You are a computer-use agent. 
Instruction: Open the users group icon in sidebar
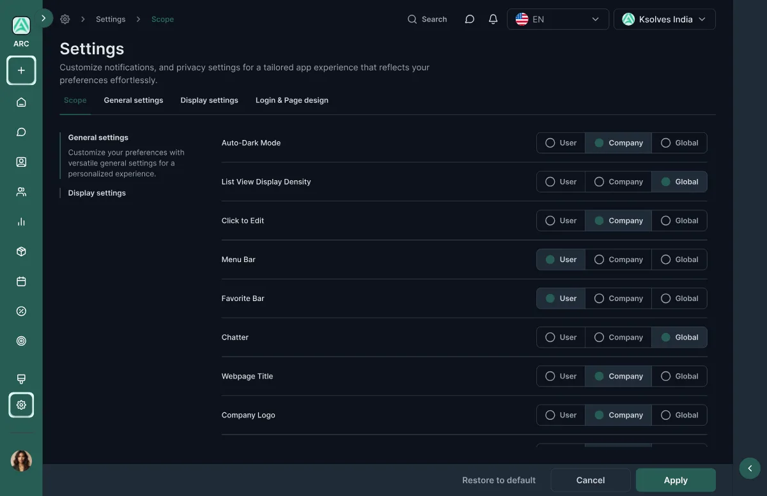point(21,192)
